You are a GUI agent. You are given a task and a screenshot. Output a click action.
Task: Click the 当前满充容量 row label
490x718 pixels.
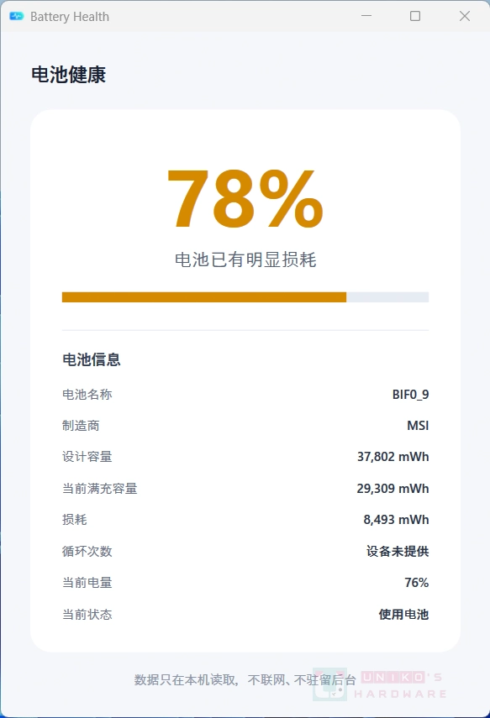[99, 488]
